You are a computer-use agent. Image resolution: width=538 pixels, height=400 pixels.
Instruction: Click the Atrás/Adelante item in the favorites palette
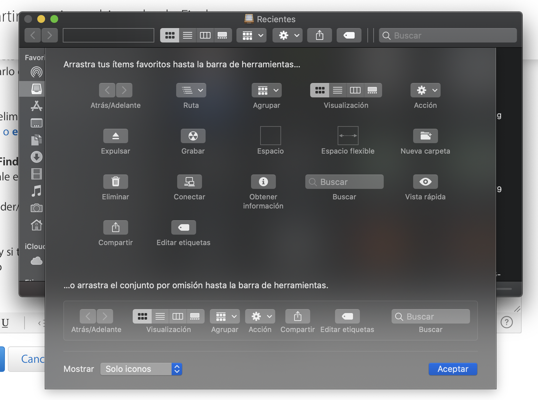pos(116,90)
